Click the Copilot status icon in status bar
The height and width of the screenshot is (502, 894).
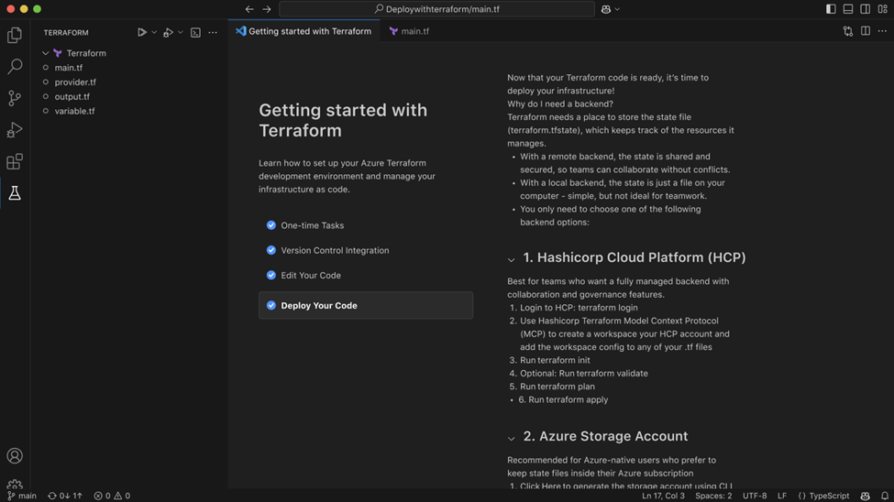[866, 496]
